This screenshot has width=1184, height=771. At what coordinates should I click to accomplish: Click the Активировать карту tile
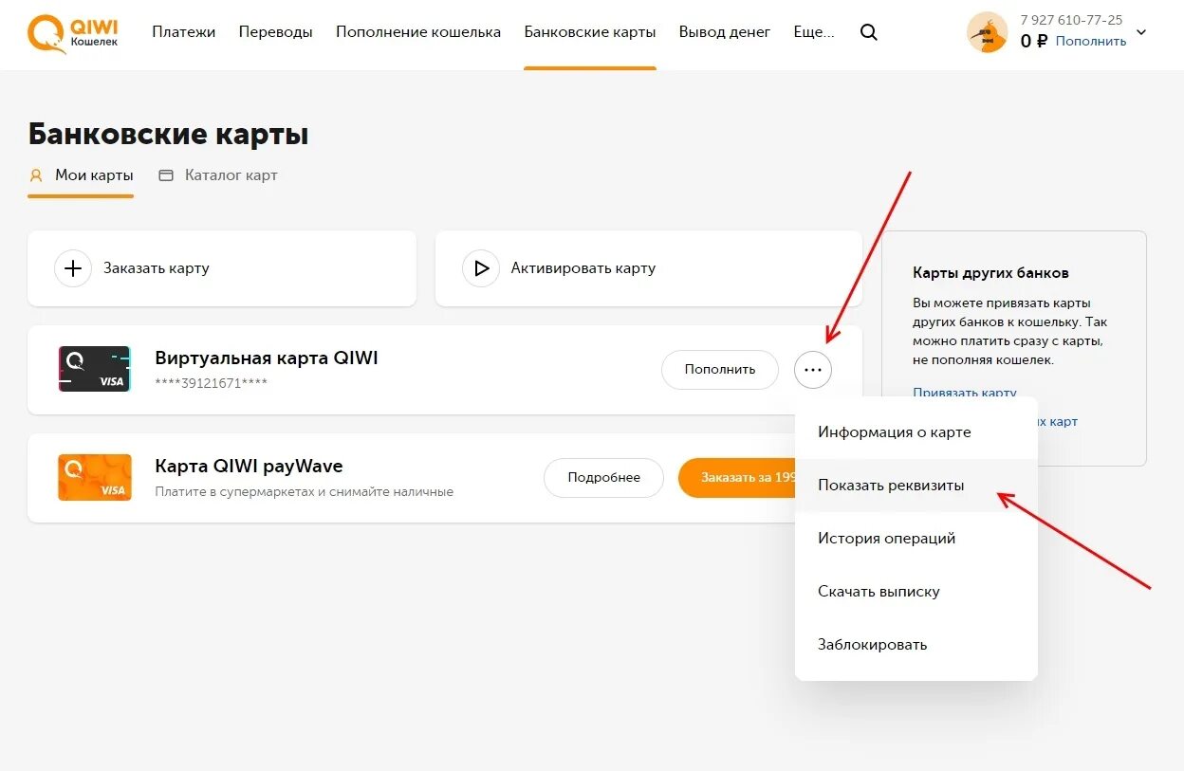click(x=649, y=268)
